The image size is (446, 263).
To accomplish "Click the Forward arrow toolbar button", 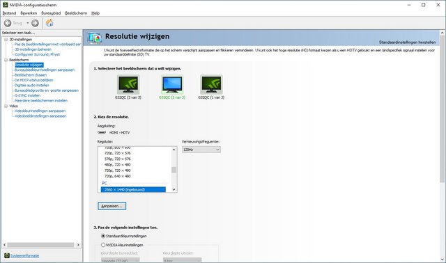I will 35,23.
